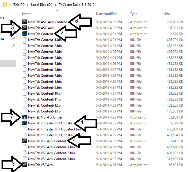Click the folder icon in the address bar
The width and height of the screenshot is (188, 172).
coord(5,5)
